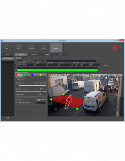Adjust the direction angle slider
The image size is (125, 161).
point(31,97)
